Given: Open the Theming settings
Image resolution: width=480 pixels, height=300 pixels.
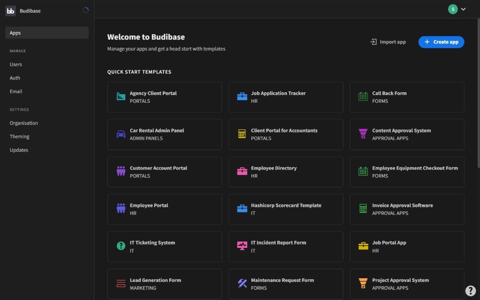Looking at the screenshot, I should [x=19, y=136].
